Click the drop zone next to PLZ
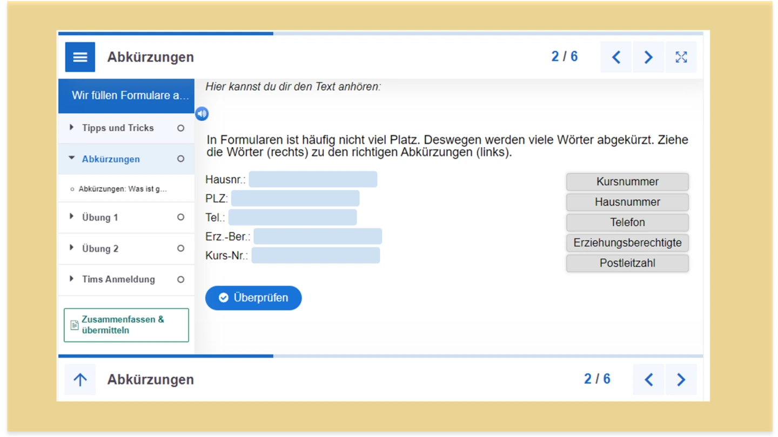Image resolution: width=778 pixels, height=437 pixels. point(295,199)
